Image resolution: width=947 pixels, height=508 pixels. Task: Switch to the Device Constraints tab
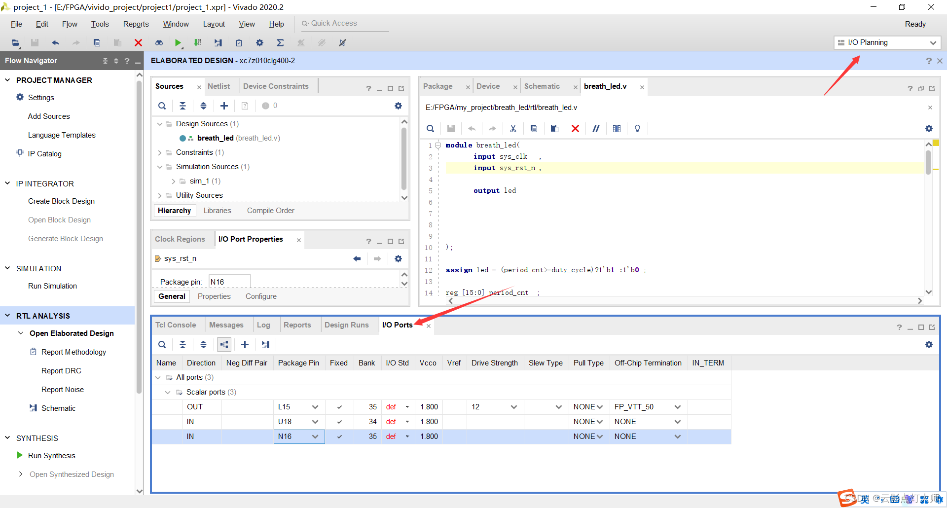pyautogui.click(x=276, y=86)
